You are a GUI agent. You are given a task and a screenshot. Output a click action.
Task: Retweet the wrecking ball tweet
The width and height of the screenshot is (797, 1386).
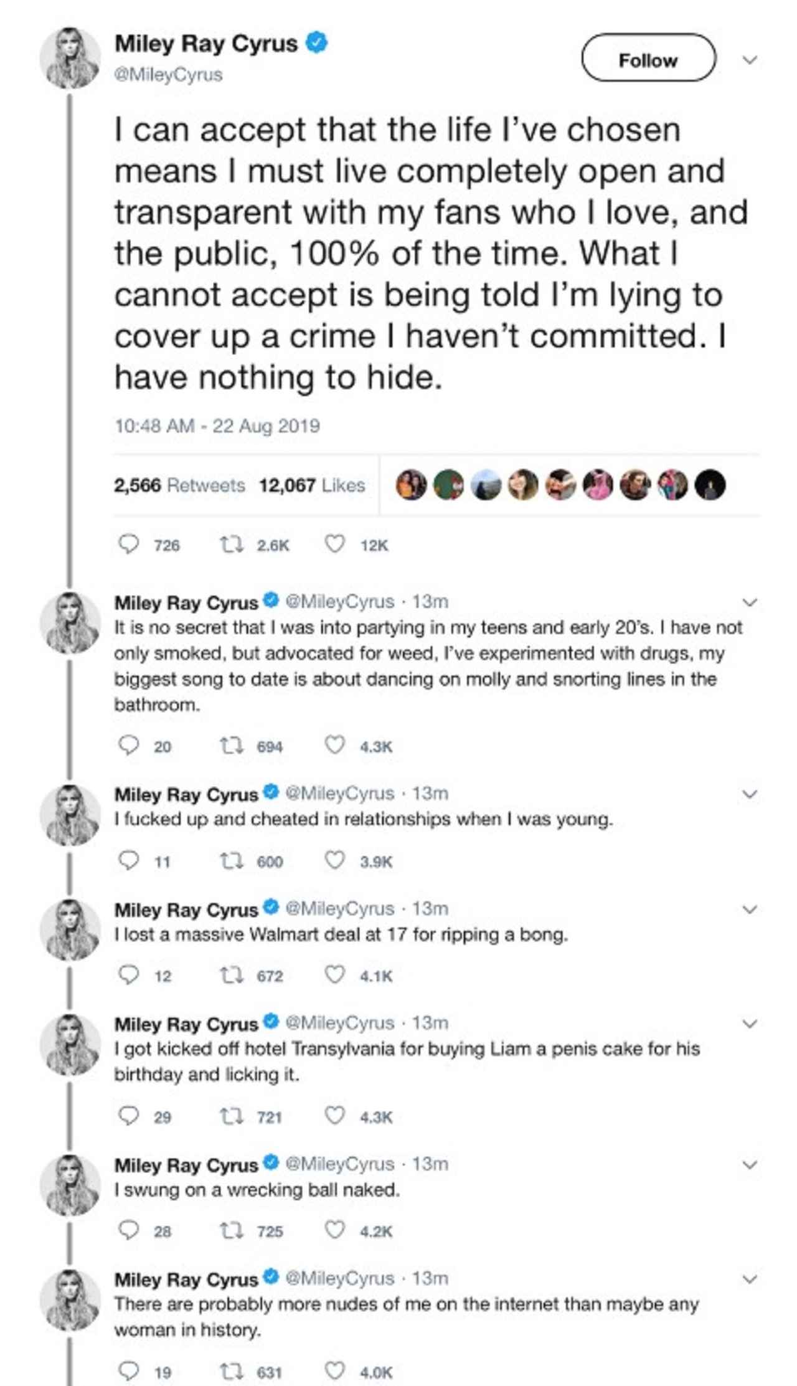pyautogui.click(x=232, y=1230)
